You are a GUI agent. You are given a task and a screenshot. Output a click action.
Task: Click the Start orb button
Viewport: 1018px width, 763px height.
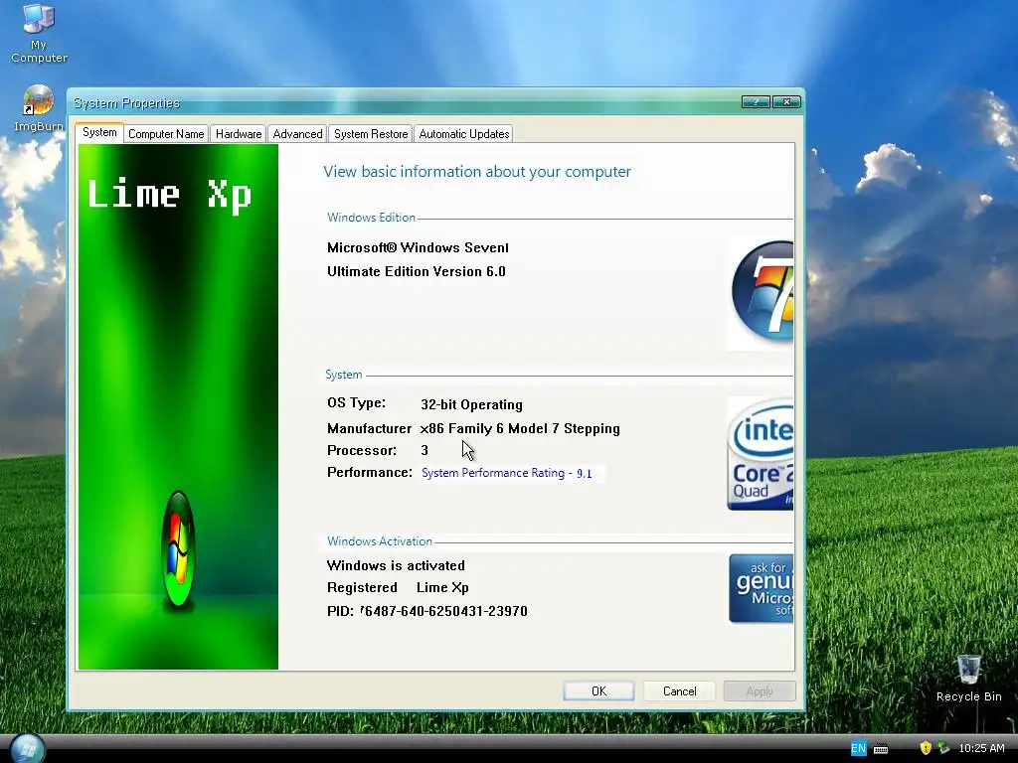pos(27,749)
